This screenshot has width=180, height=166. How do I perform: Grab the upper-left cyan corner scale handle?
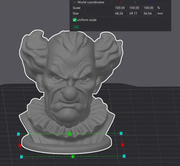(x=18, y=134)
